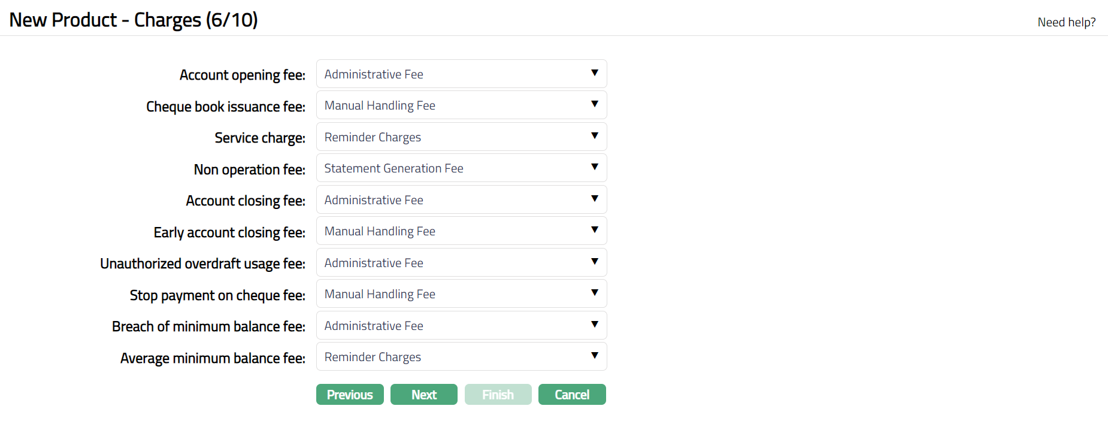The width and height of the screenshot is (1108, 427).
Task: Expand Stop payment on cheque fee dropdown
Action: pyautogui.click(x=461, y=294)
